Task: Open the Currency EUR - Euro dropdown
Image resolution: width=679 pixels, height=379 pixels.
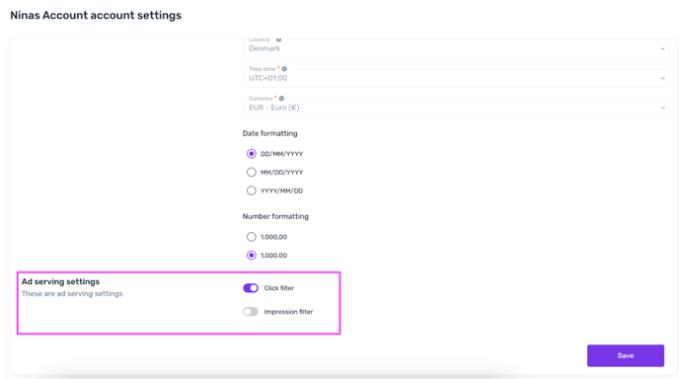Action: click(x=456, y=108)
